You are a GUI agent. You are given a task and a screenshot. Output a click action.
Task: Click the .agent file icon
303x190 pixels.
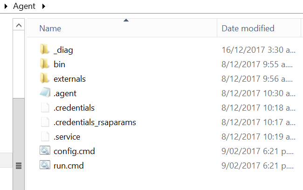(x=45, y=93)
